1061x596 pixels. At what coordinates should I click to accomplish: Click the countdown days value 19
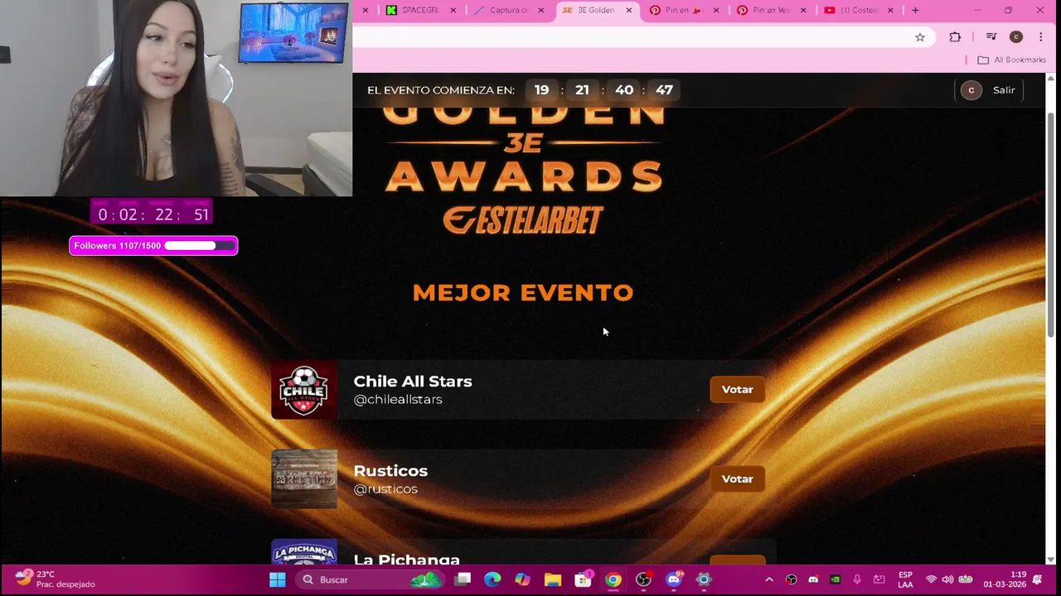click(x=541, y=90)
